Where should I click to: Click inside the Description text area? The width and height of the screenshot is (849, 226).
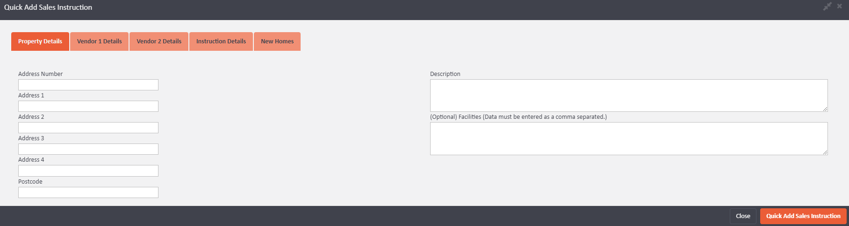pyautogui.click(x=629, y=96)
